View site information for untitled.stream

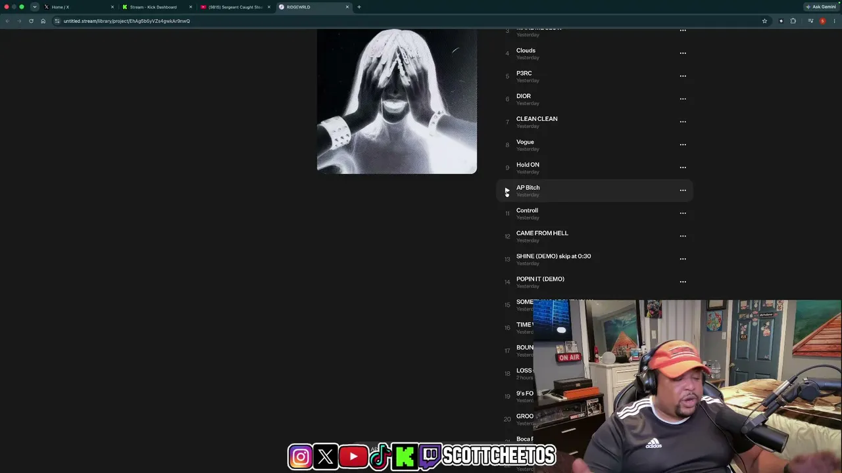57,21
